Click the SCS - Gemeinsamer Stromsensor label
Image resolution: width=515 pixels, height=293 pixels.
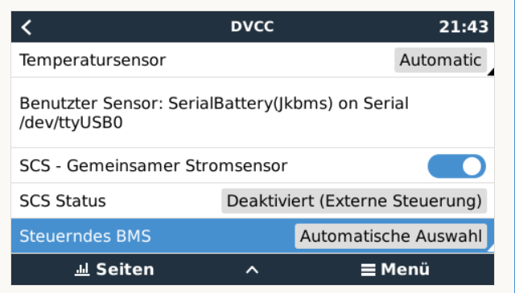[x=154, y=165]
